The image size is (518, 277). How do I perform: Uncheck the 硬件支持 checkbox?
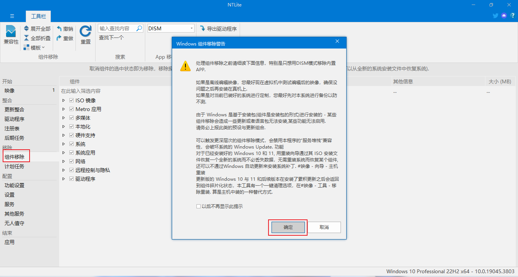71,135
